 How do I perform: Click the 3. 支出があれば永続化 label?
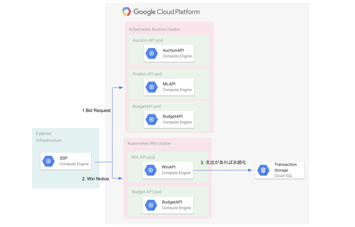pyautogui.click(x=223, y=162)
